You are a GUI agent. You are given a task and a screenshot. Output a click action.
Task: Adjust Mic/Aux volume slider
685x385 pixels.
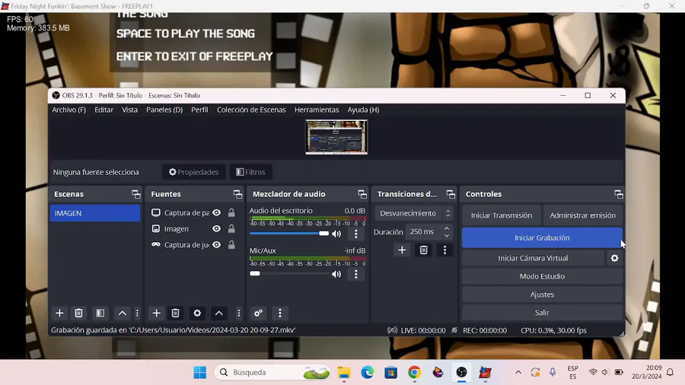[x=288, y=274]
